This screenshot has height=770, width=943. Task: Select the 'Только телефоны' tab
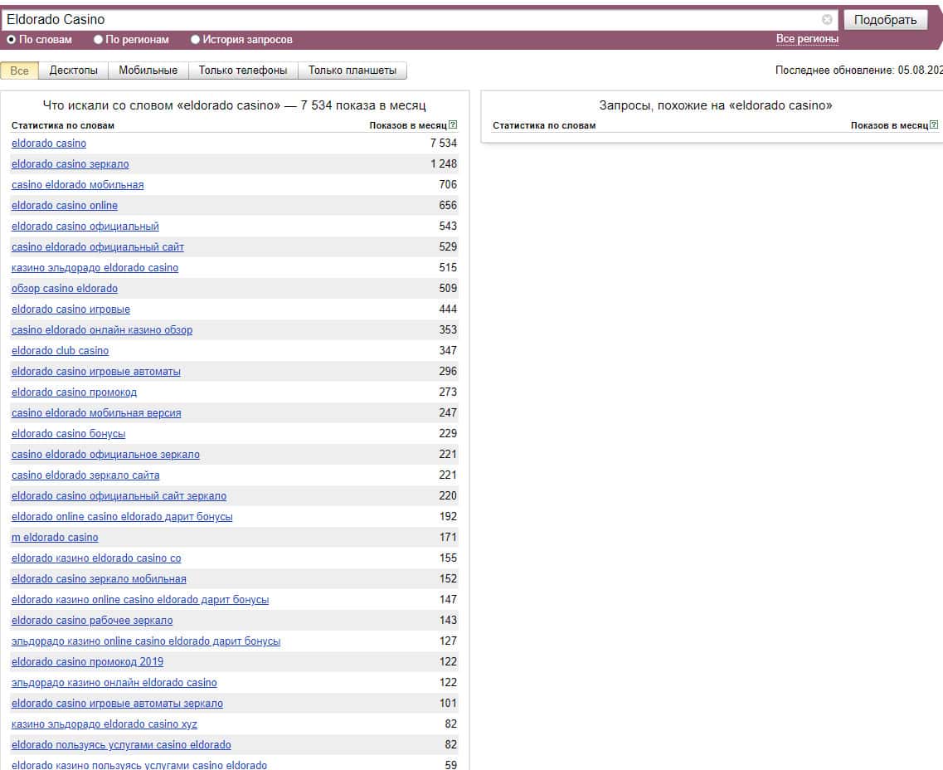tap(243, 71)
